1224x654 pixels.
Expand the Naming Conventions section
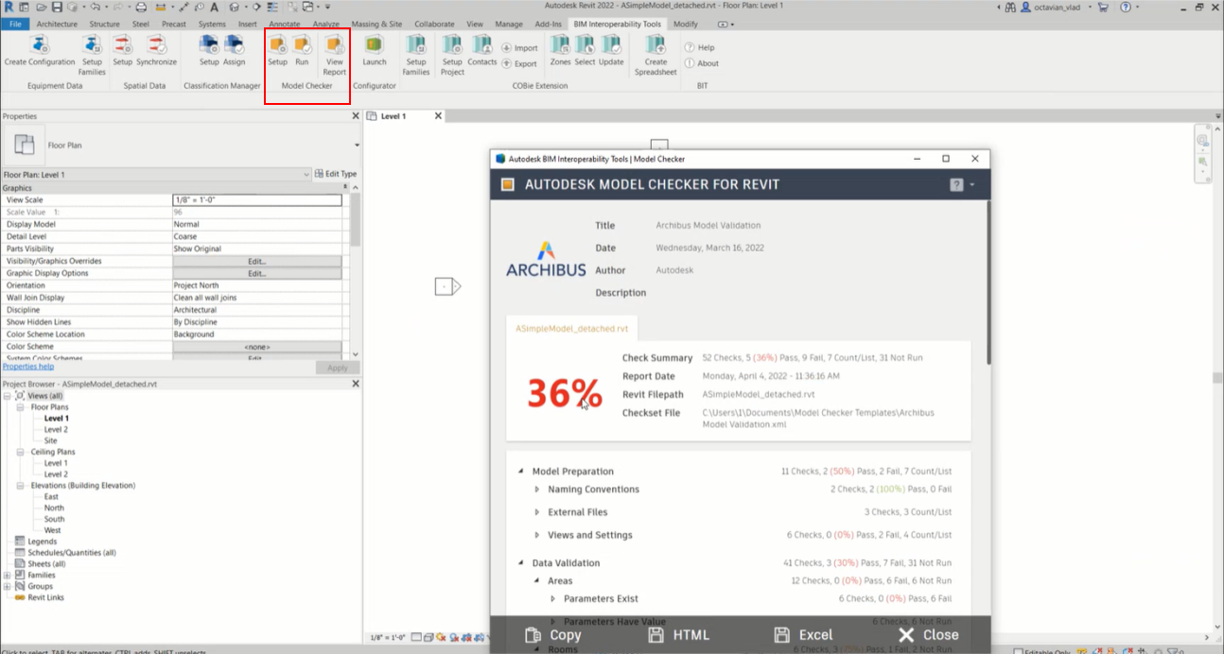pyautogui.click(x=537, y=490)
